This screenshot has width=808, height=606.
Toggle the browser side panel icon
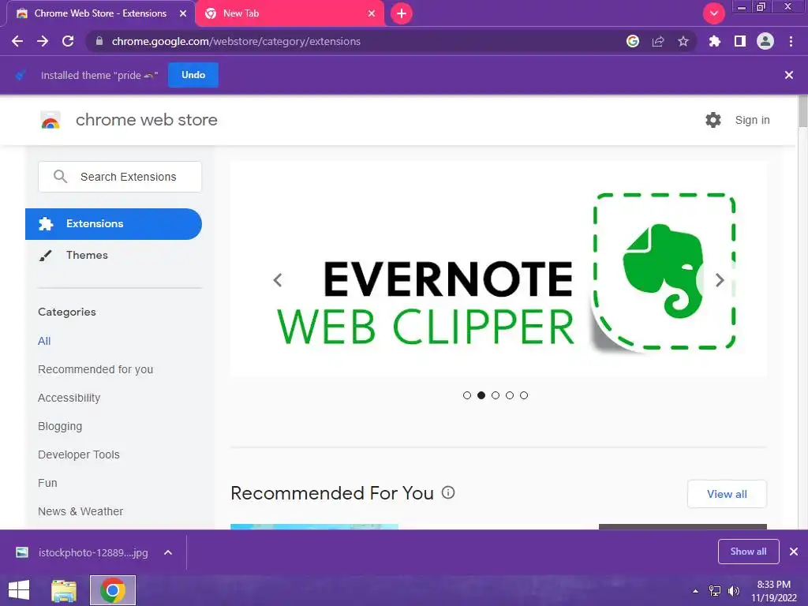[x=740, y=41]
